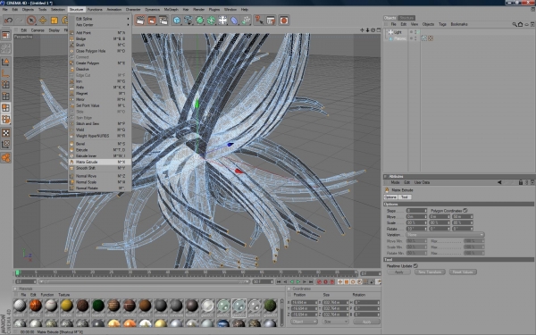Click the Spline objects icon
536x335 pixels.
coord(188,21)
